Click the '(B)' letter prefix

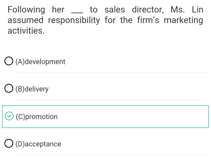(20, 89)
